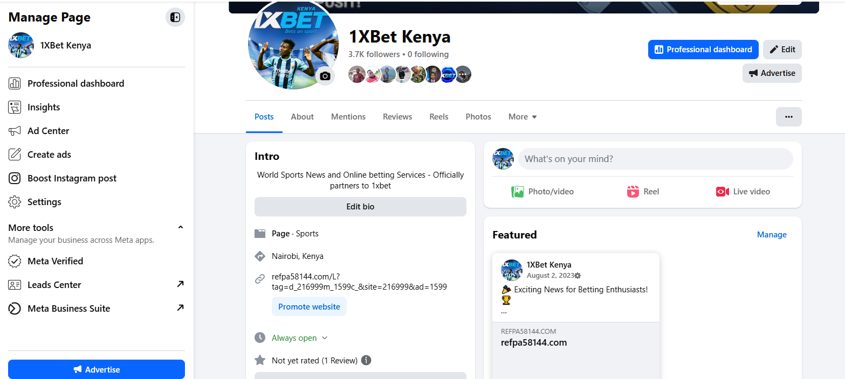The image size is (845, 379).
Task: Select Create ads pencil icon
Action: tap(15, 155)
